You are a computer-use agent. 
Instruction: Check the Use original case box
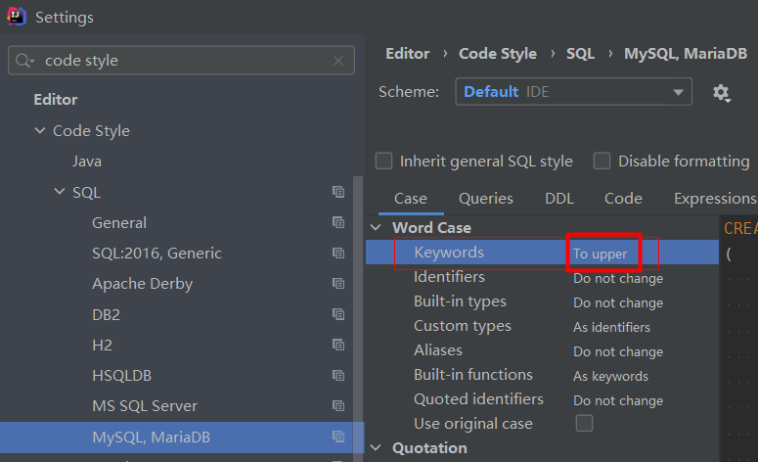(x=584, y=423)
